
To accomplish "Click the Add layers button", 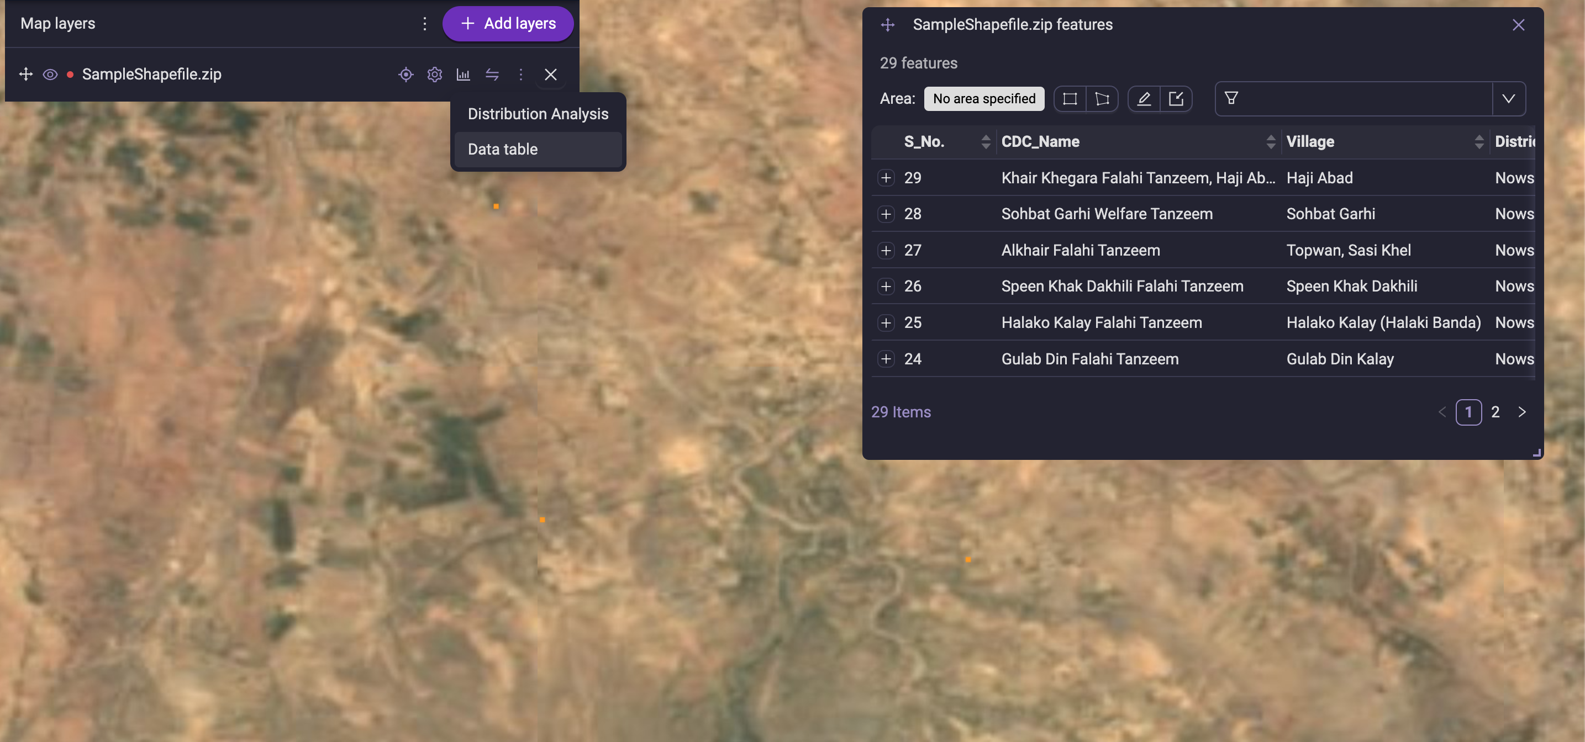I will tap(508, 23).
